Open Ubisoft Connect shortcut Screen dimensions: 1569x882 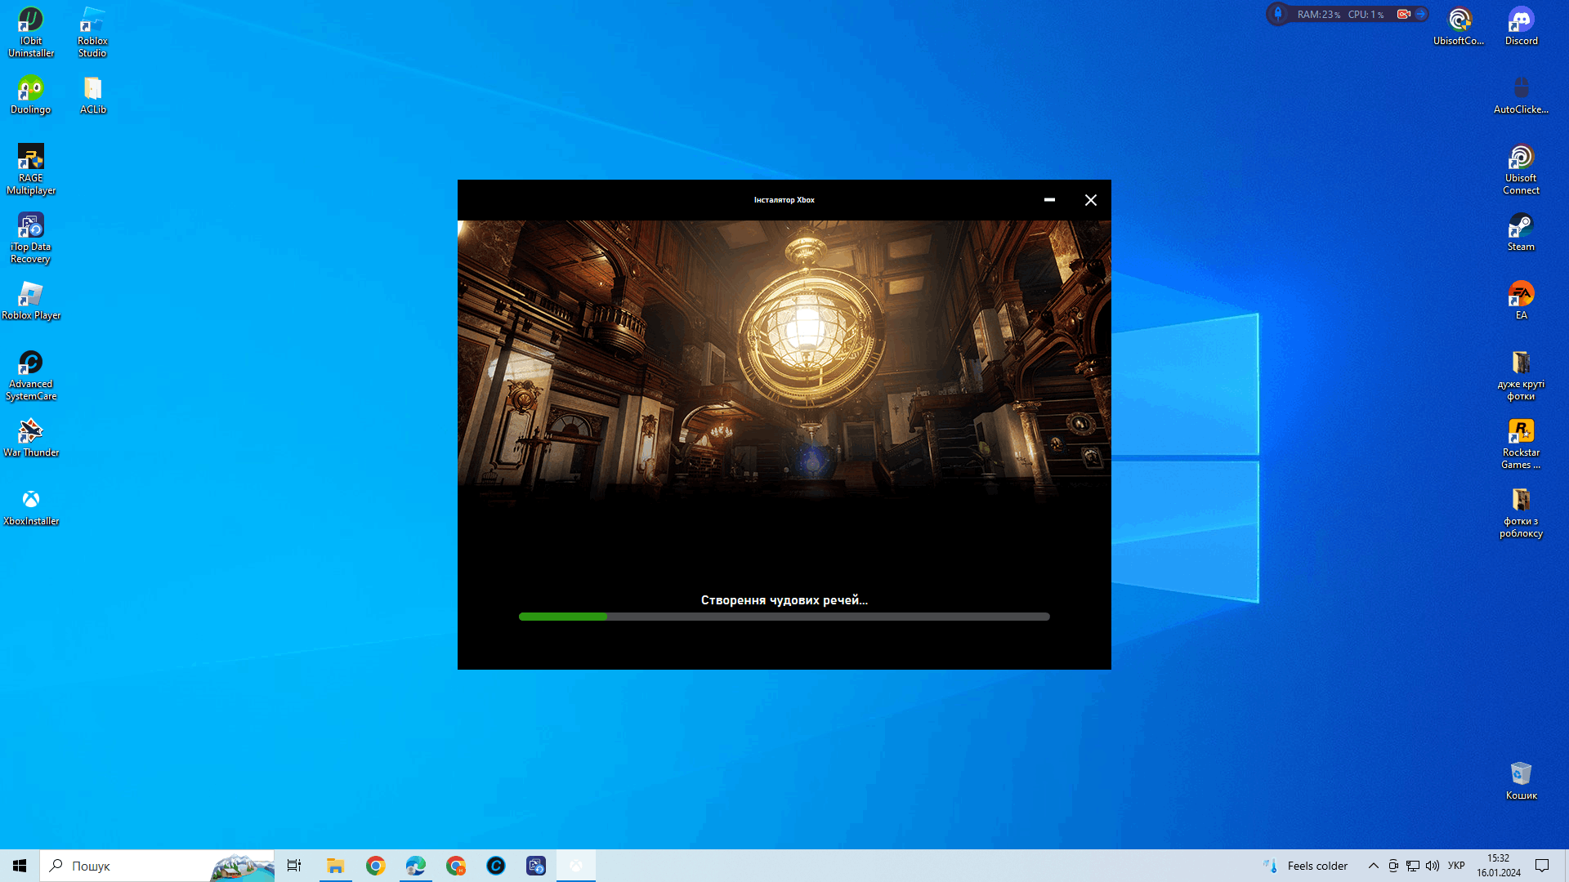coord(1521,170)
